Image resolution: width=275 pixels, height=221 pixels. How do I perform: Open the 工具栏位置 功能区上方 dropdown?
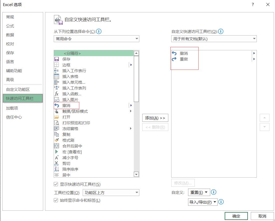pos(111,193)
